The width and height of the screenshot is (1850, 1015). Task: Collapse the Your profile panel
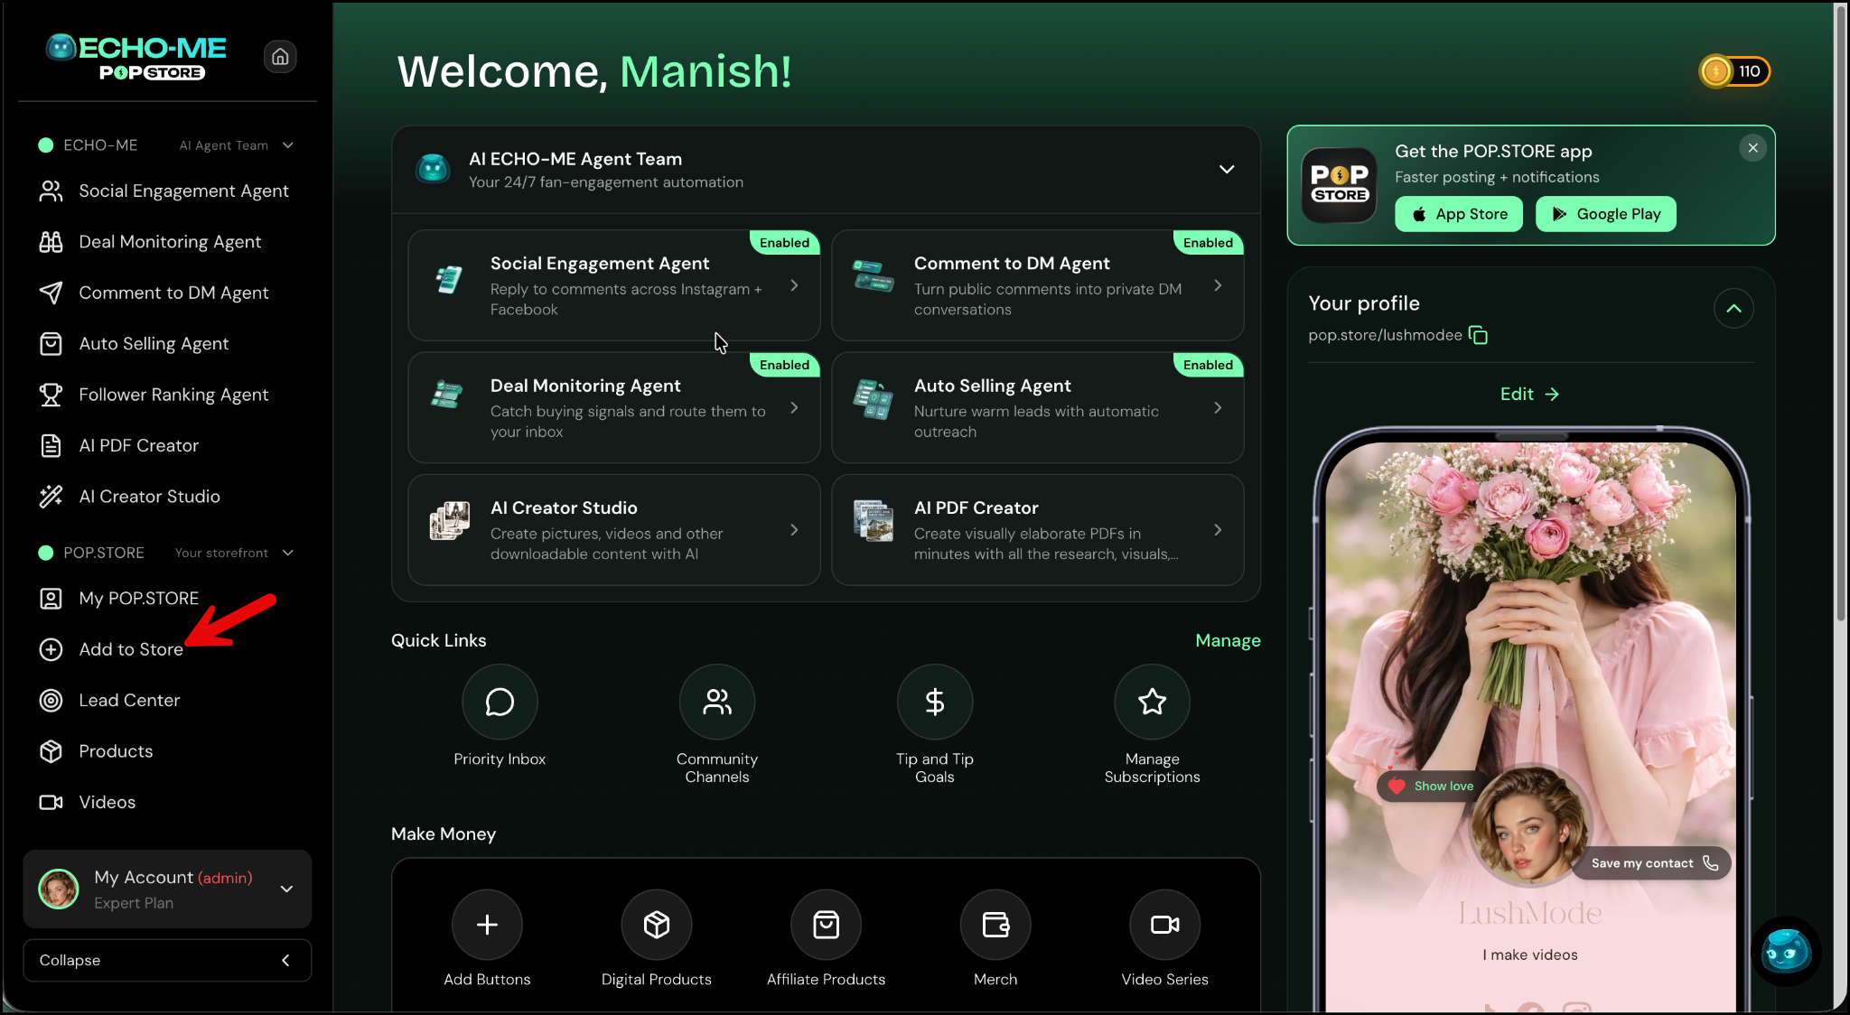1733,309
